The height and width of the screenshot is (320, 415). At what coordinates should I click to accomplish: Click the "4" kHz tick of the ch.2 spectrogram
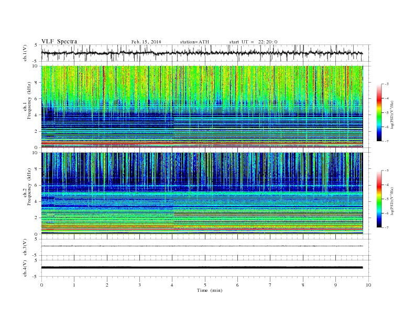coord(36,202)
